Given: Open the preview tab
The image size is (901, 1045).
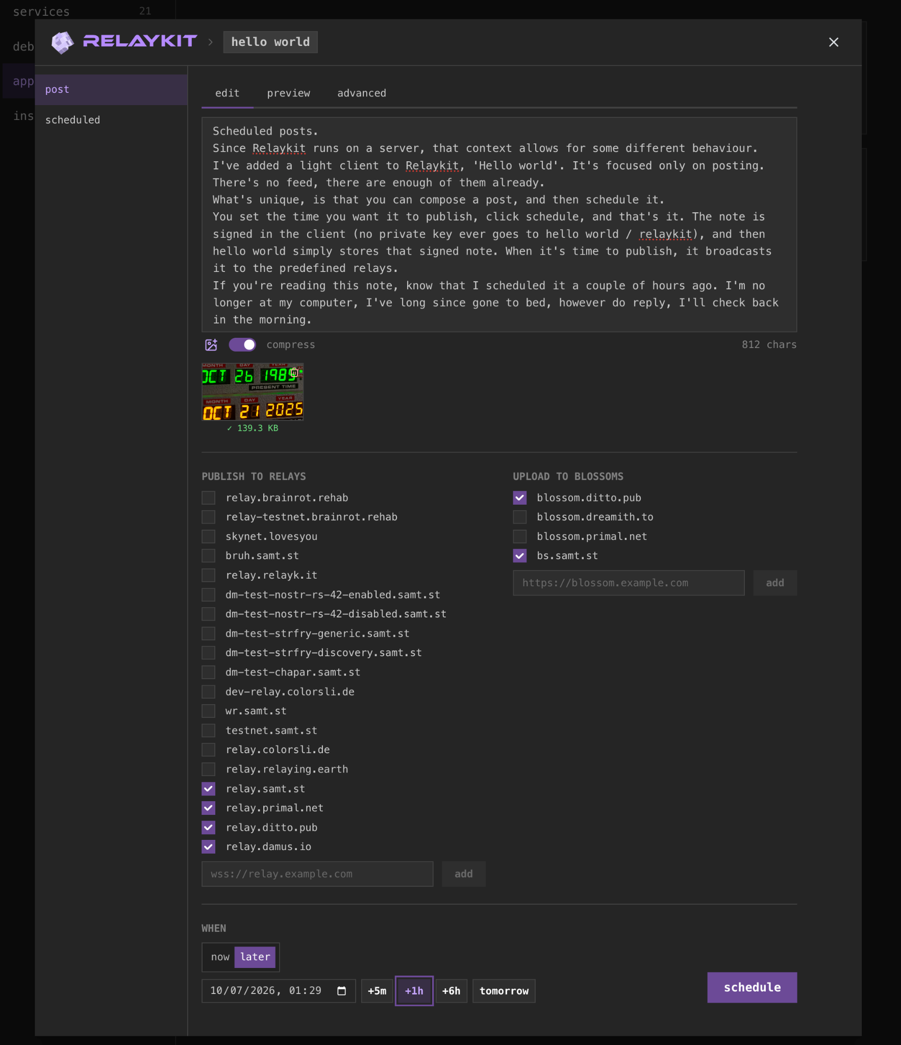Looking at the screenshot, I should [288, 93].
